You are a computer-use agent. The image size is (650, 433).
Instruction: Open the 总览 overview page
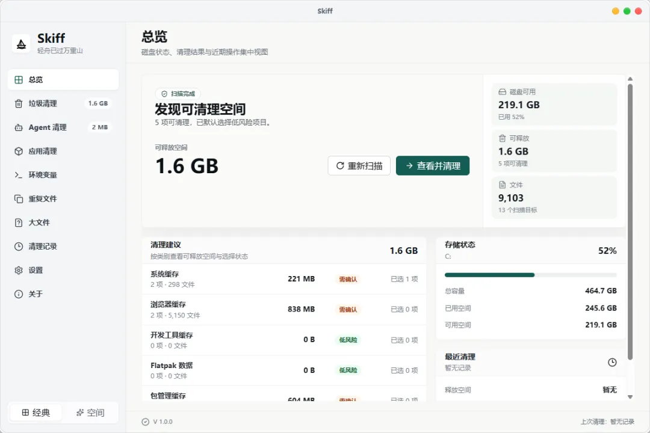63,79
